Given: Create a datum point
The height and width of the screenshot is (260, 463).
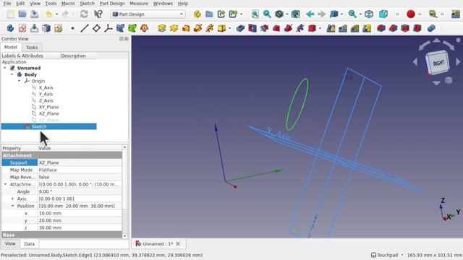Looking at the screenshot, I should point(72,28).
